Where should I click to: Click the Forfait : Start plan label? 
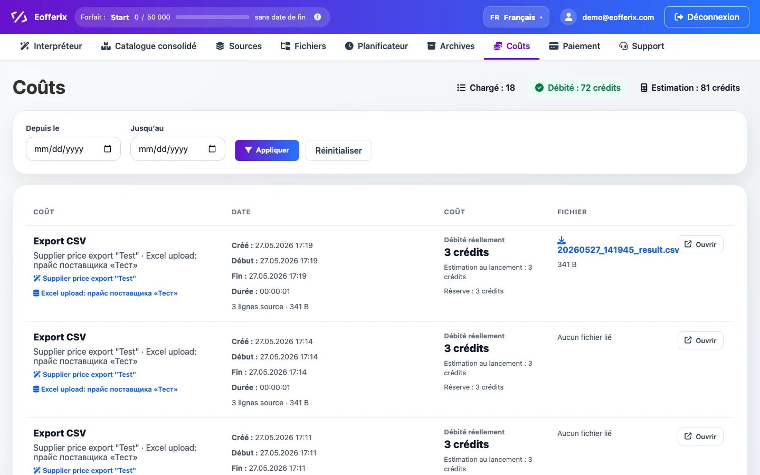(x=104, y=17)
